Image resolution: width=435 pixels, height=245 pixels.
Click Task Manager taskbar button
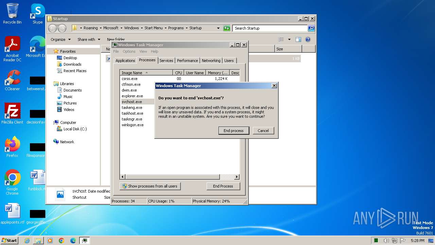(85, 241)
